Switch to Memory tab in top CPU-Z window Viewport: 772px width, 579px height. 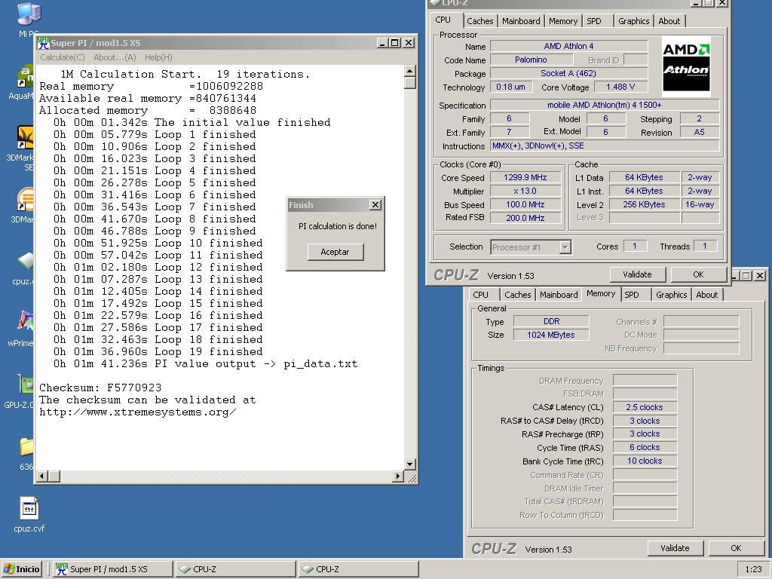[562, 21]
